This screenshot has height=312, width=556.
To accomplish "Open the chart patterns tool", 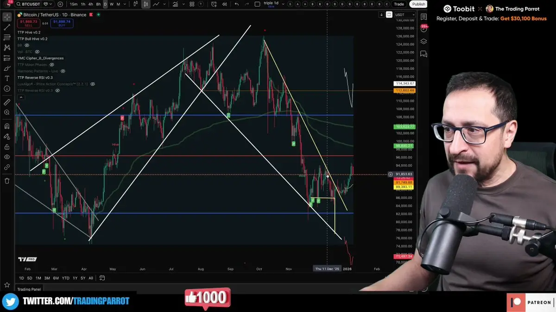I will click(x=7, y=48).
